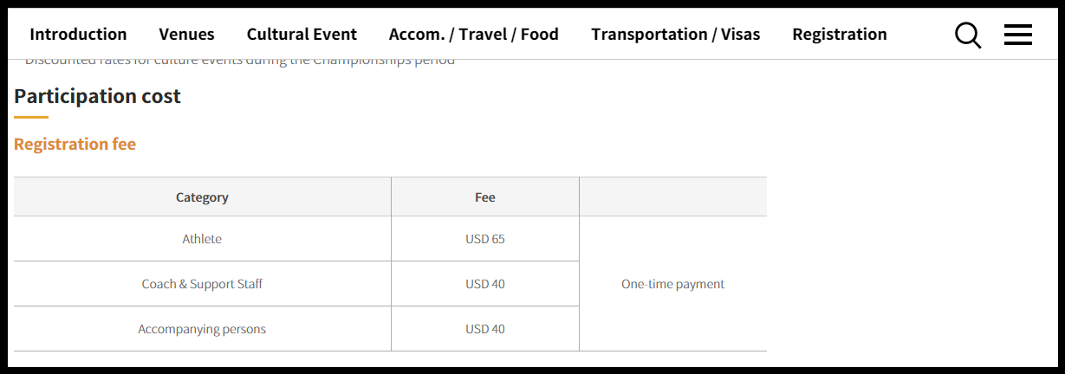Open the Registration menu item
The height and width of the screenshot is (374, 1065).
(x=839, y=35)
